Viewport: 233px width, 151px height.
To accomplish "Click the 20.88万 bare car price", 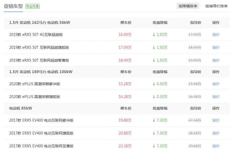I will pyautogui.click(x=125, y=133).
